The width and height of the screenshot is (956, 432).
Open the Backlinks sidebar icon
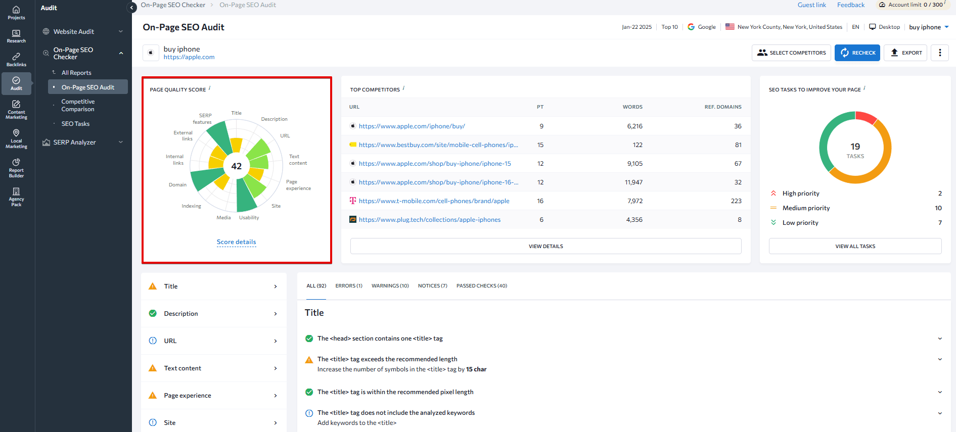(x=16, y=60)
